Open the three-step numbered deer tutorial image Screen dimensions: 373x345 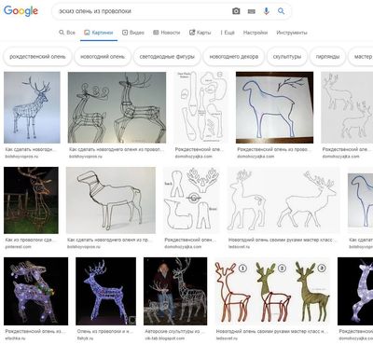272,291
